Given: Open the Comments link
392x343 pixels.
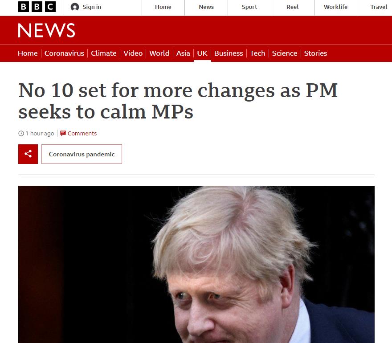Looking at the screenshot, I should (82, 133).
